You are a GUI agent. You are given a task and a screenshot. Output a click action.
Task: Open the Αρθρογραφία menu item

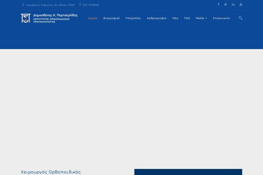pos(156,18)
